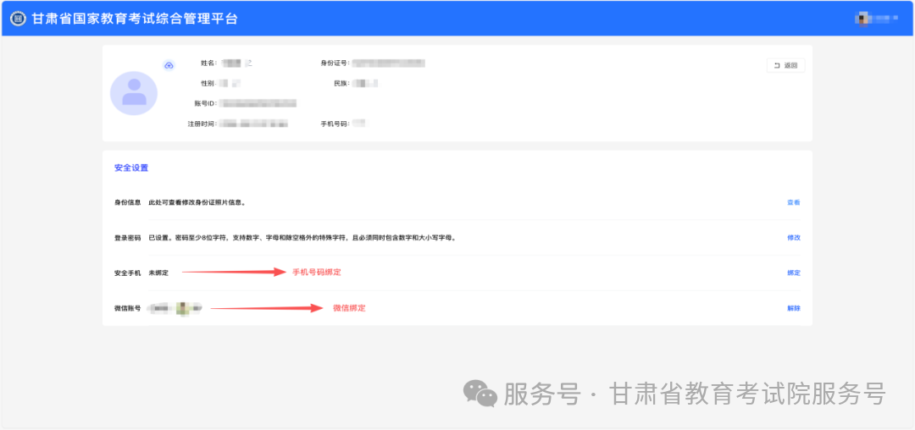Image resolution: width=915 pixels, height=430 pixels.
Task: Click the blurred 账号ID value
Action: point(258,103)
